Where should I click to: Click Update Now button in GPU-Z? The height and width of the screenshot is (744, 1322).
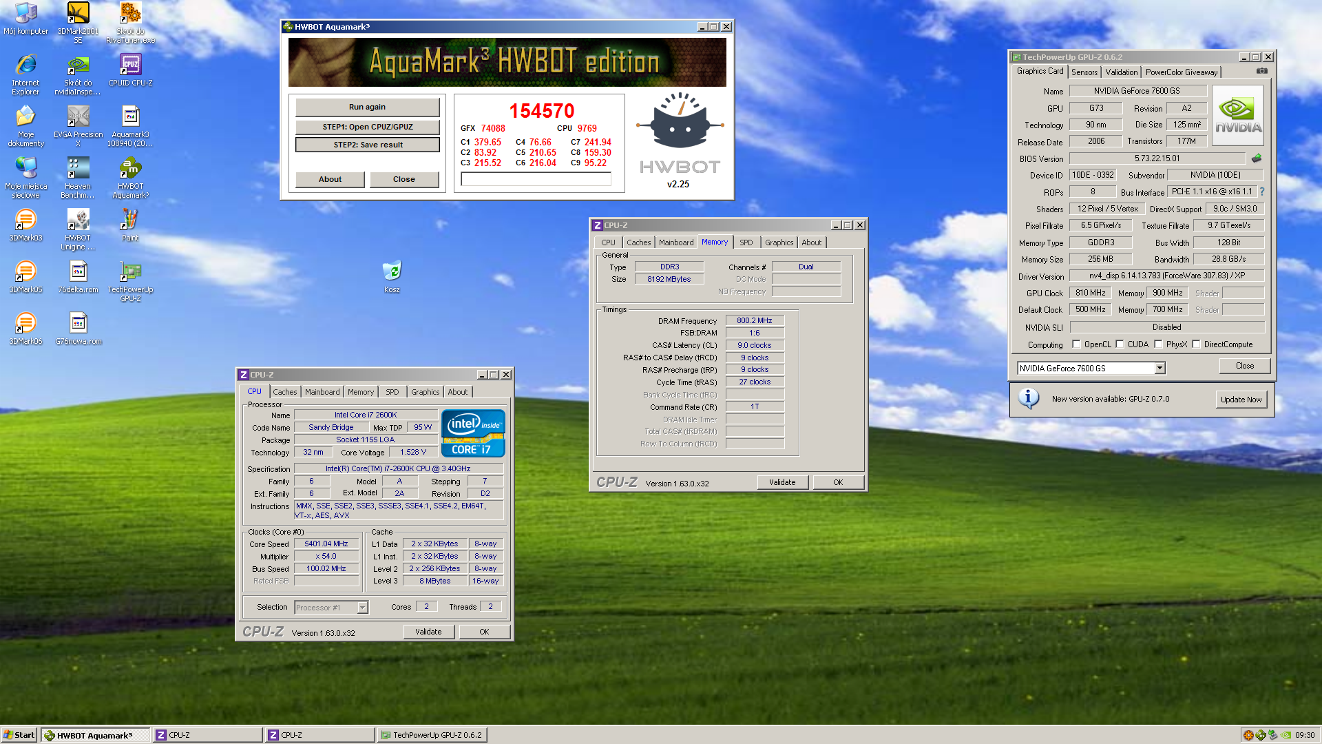[x=1241, y=400]
